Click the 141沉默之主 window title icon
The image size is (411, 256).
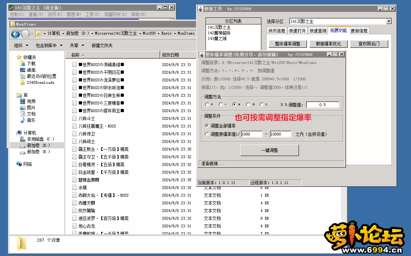[11, 8]
